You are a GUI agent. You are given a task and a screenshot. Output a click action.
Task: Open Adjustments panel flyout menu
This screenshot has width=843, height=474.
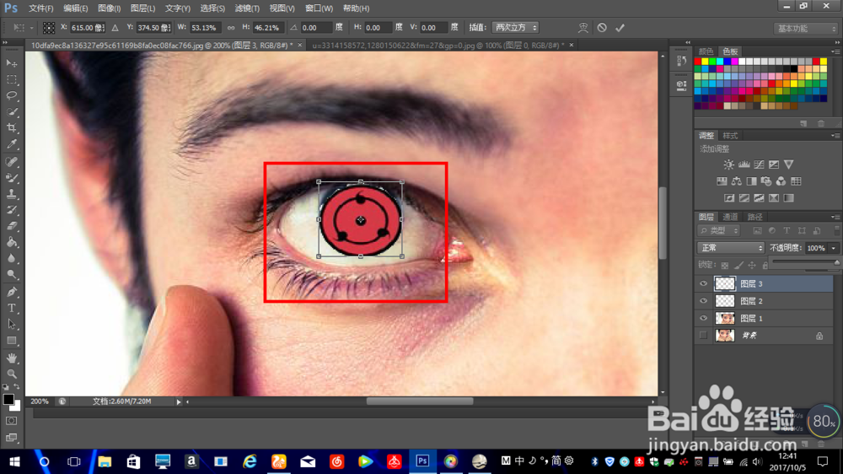(835, 136)
